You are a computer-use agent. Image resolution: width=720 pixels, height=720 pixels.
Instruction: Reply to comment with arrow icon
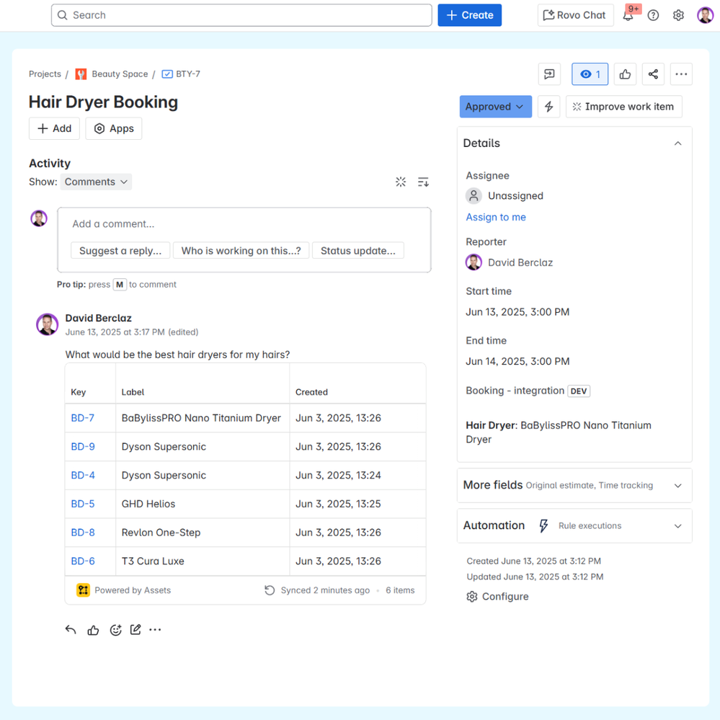70,629
